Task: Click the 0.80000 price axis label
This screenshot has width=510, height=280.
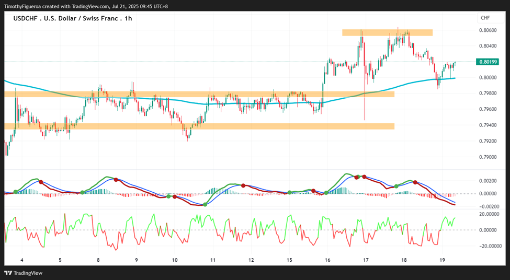Action: [487, 78]
